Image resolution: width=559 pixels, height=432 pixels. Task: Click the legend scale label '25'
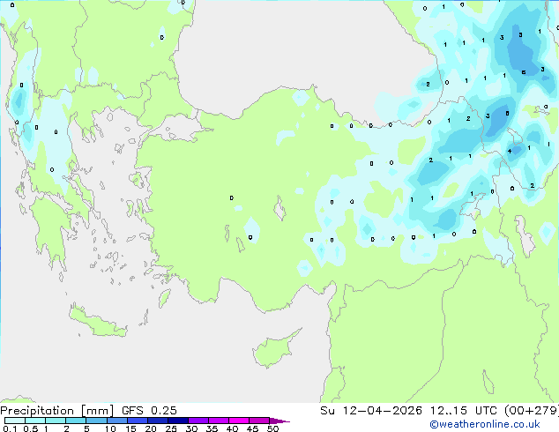[171, 428]
